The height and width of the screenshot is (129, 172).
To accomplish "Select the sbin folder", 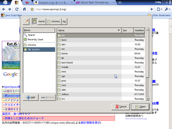I will click(x=101, y=90).
